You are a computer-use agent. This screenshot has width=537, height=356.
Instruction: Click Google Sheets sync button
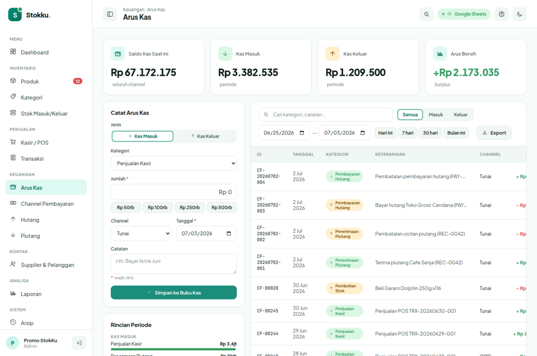464,14
